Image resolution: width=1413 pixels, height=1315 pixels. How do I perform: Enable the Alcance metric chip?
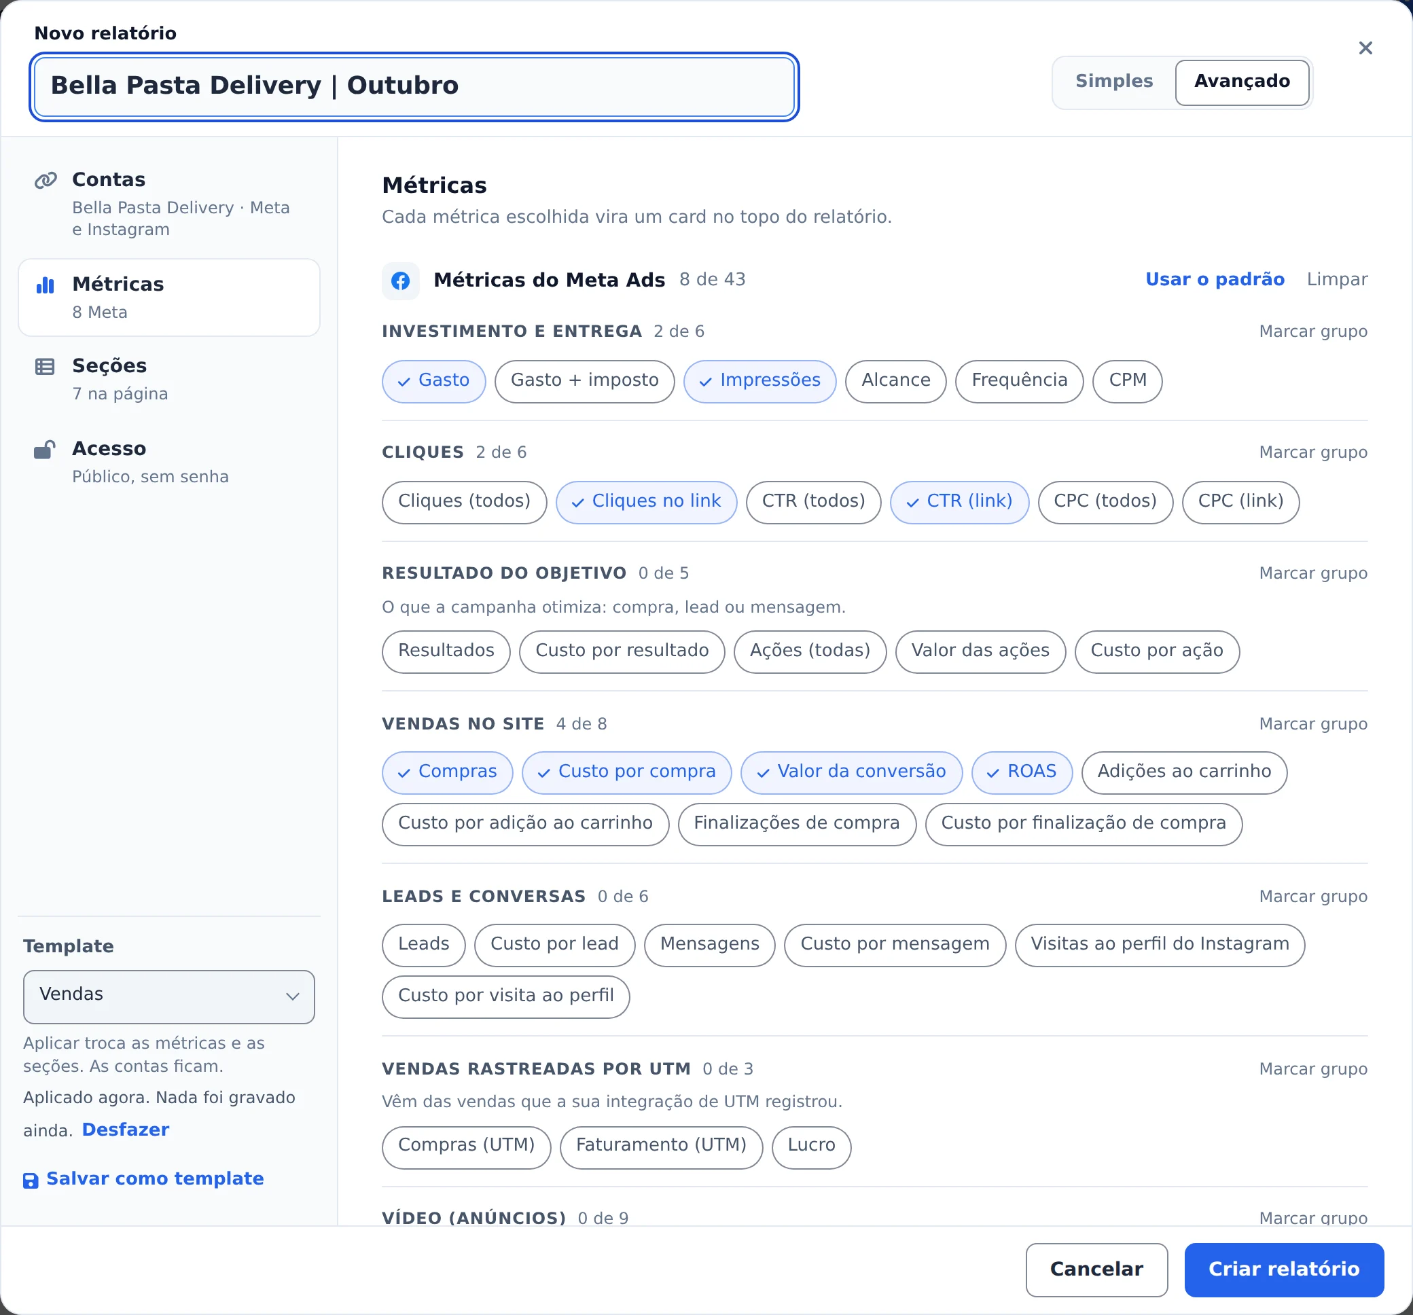(895, 381)
